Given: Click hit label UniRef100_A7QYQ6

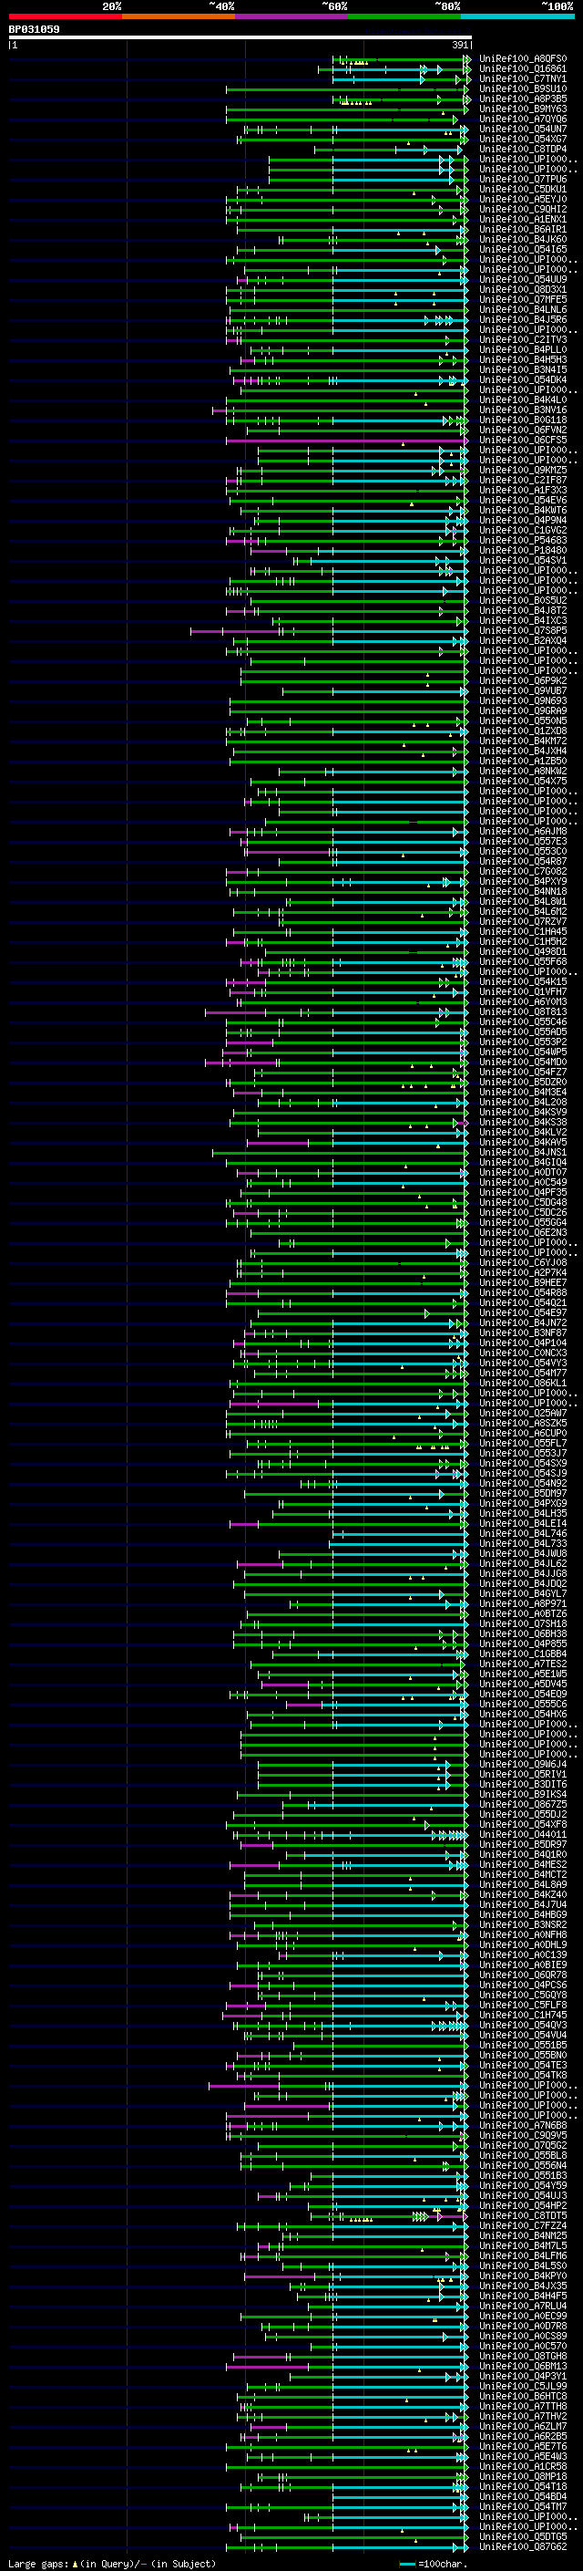Looking at the screenshot, I should click(x=523, y=119).
